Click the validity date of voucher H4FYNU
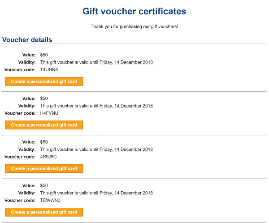 126,106
